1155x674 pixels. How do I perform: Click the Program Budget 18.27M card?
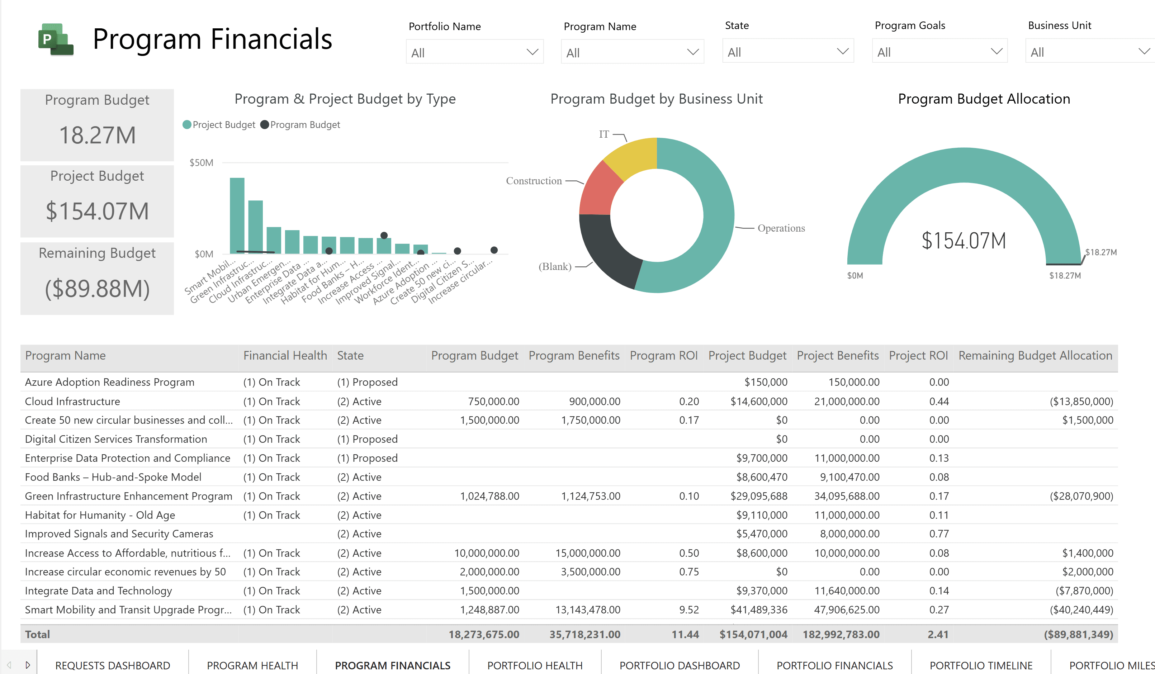tap(97, 125)
